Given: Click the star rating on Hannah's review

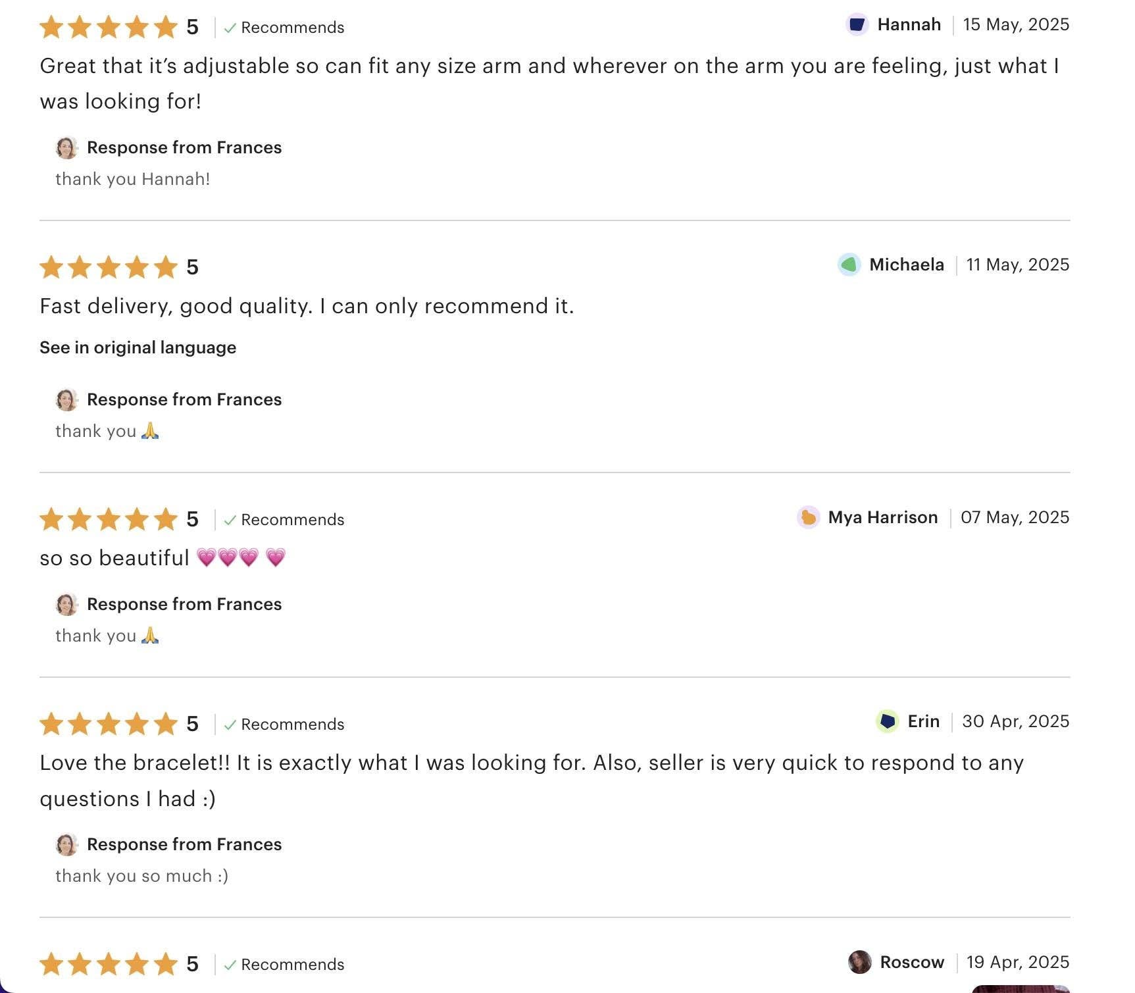Looking at the screenshot, I should click(x=109, y=28).
